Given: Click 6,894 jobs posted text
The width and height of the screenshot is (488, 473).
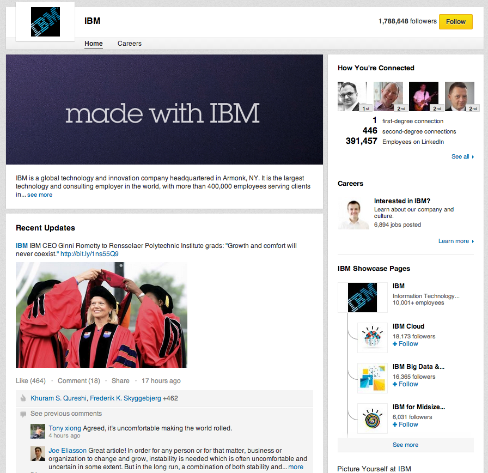Looking at the screenshot, I should pyautogui.click(x=398, y=225).
